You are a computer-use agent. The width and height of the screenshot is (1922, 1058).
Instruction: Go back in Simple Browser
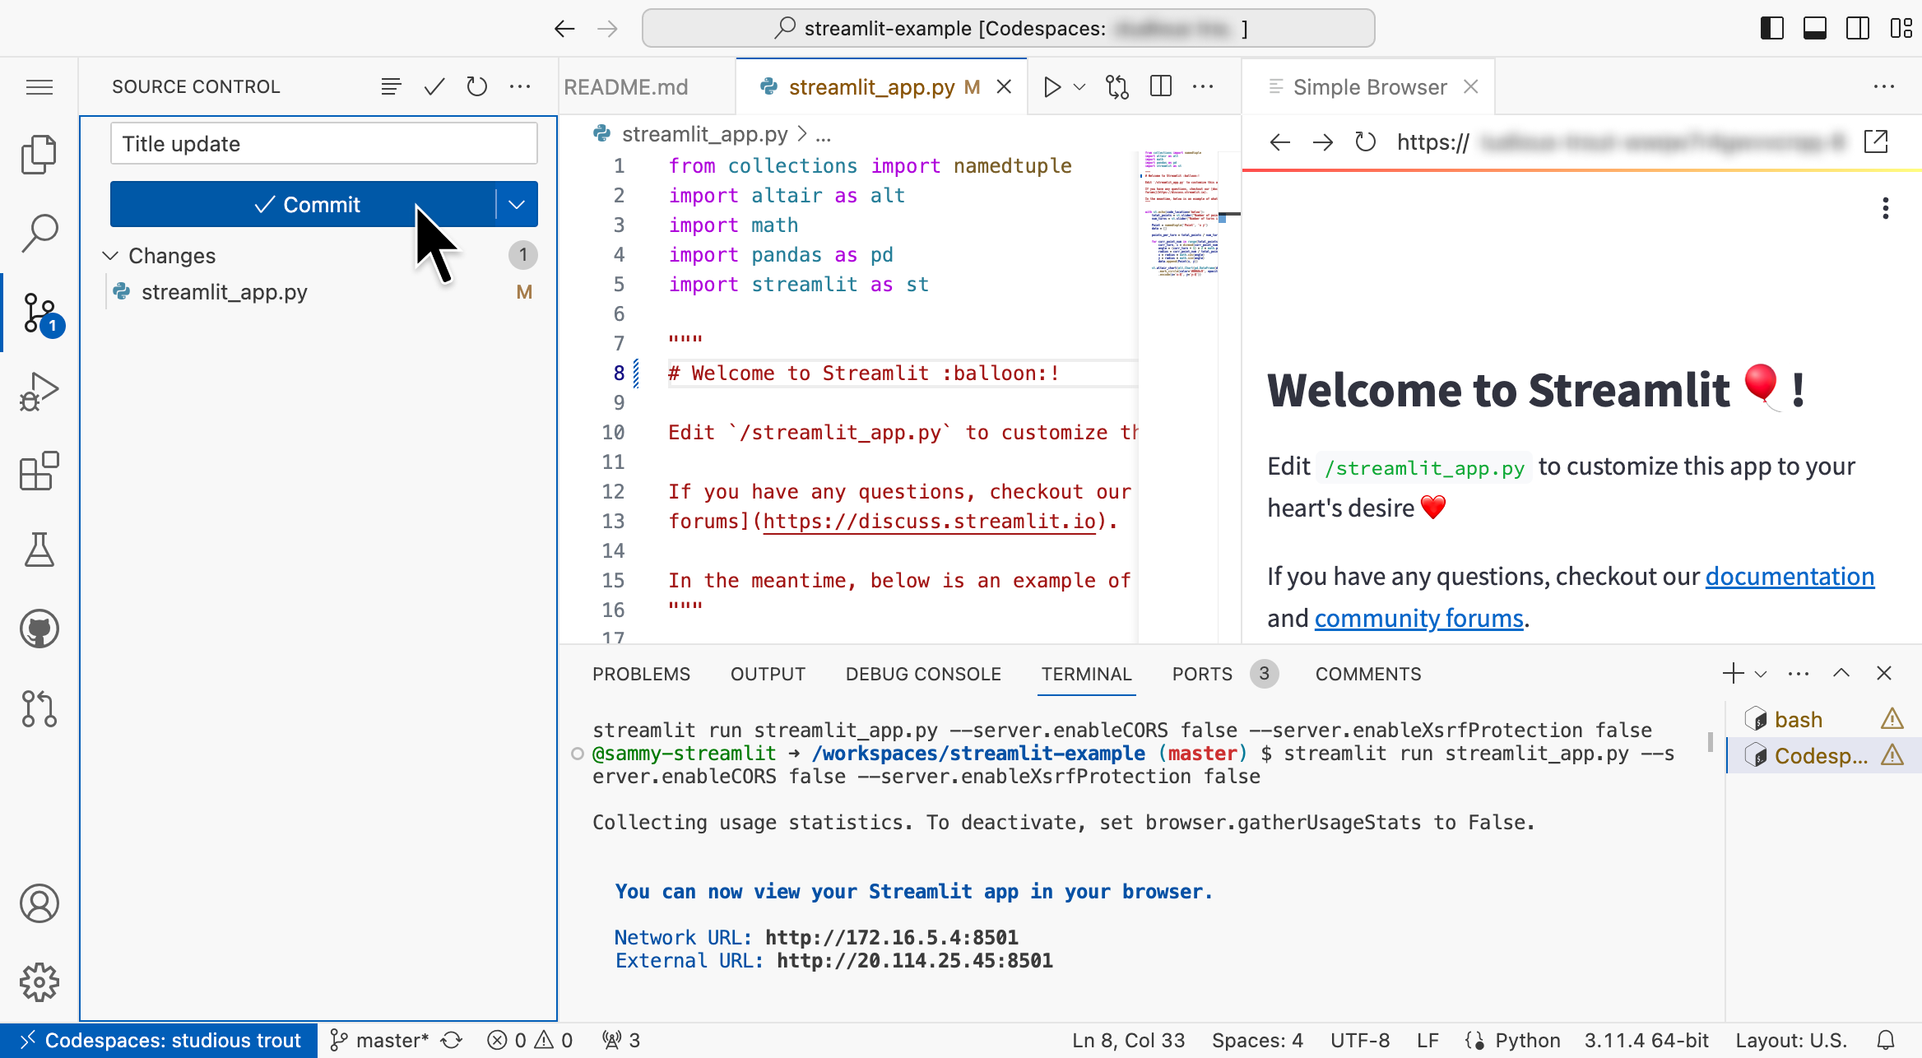pos(1279,142)
